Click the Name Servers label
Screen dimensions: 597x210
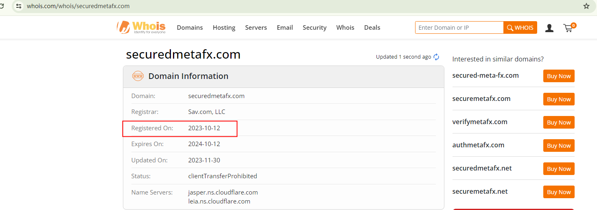[152, 192]
